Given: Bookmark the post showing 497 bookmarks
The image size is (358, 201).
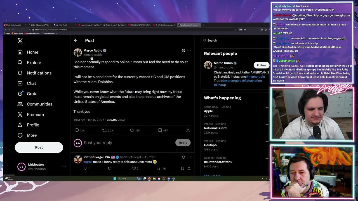Looking at the screenshot, I should click(160, 130).
